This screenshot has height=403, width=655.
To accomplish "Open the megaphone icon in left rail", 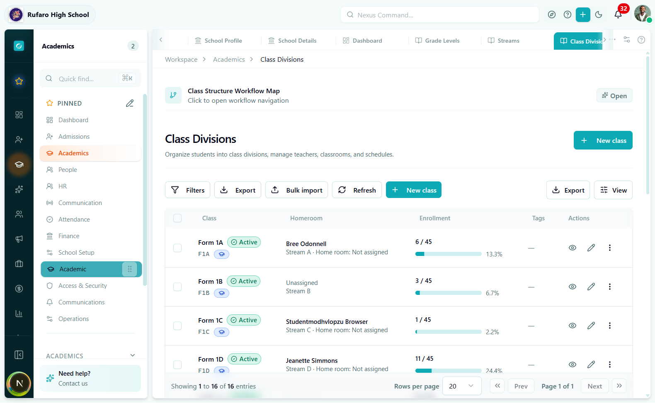I will tap(19, 239).
